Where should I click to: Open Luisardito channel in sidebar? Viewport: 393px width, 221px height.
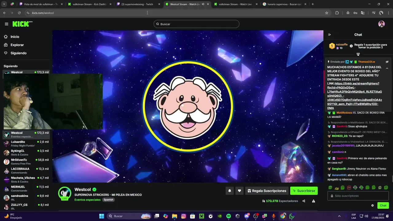(26, 143)
